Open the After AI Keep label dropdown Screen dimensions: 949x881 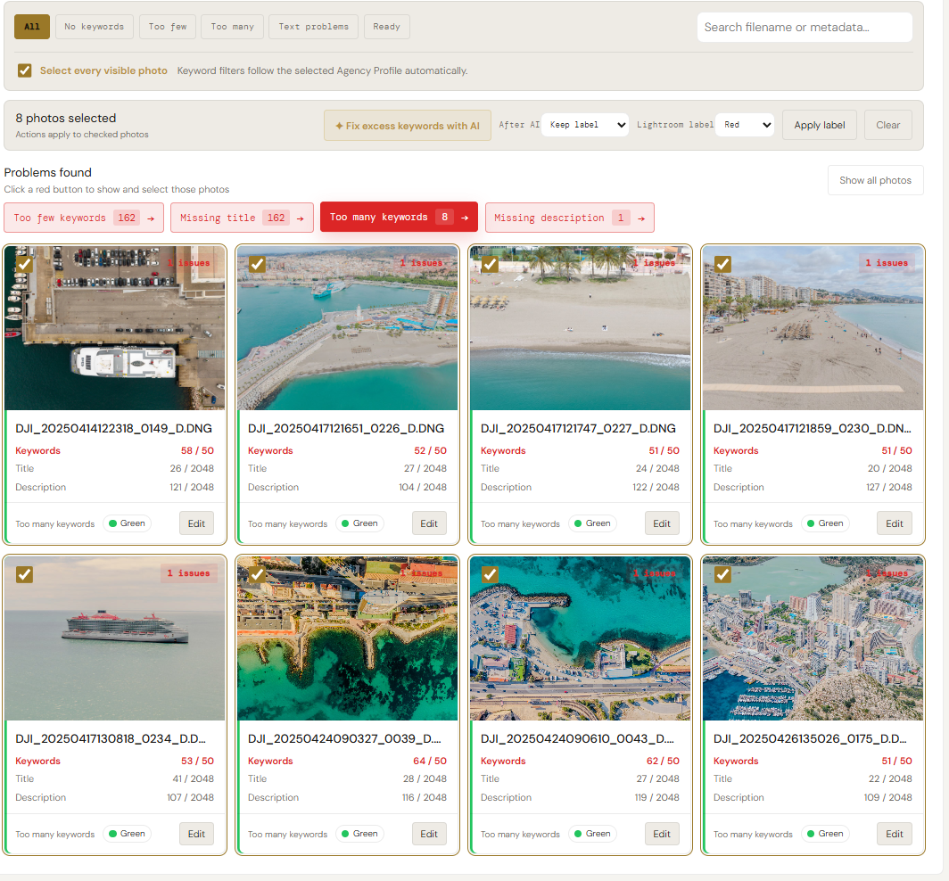(585, 125)
